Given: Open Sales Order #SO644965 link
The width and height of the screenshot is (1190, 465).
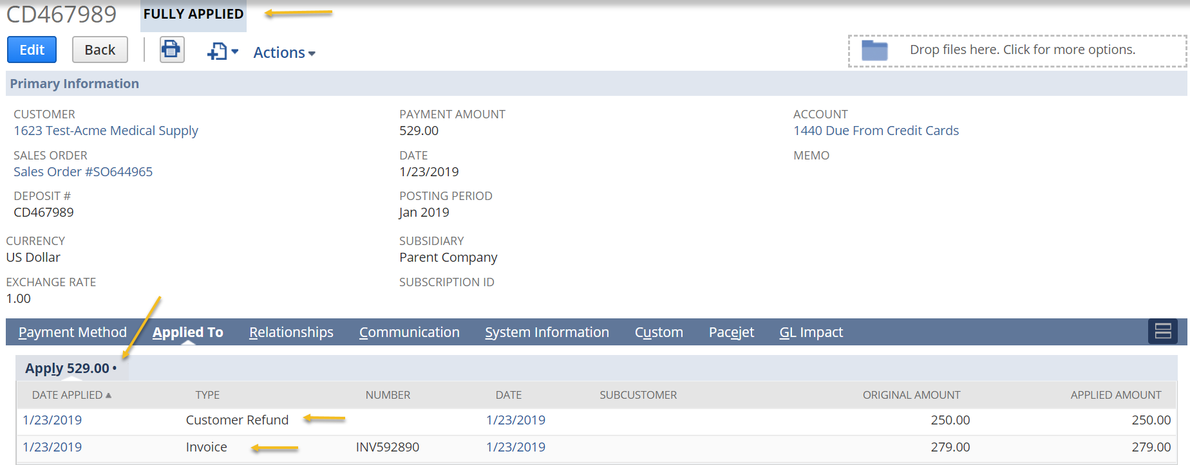Looking at the screenshot, I should click(83, 172).
